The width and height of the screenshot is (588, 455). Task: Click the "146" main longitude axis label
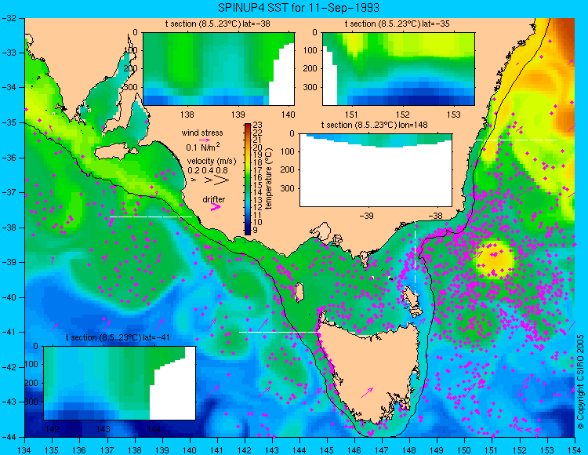(354, 450)
